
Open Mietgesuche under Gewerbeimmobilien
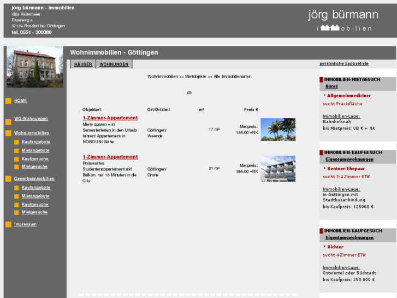point(35,212)
